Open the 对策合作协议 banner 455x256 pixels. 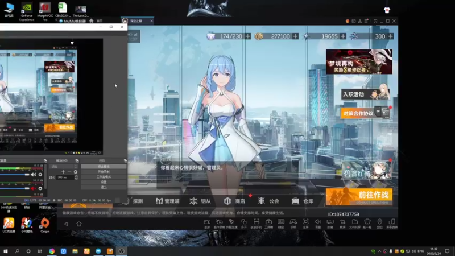point(365,113)
